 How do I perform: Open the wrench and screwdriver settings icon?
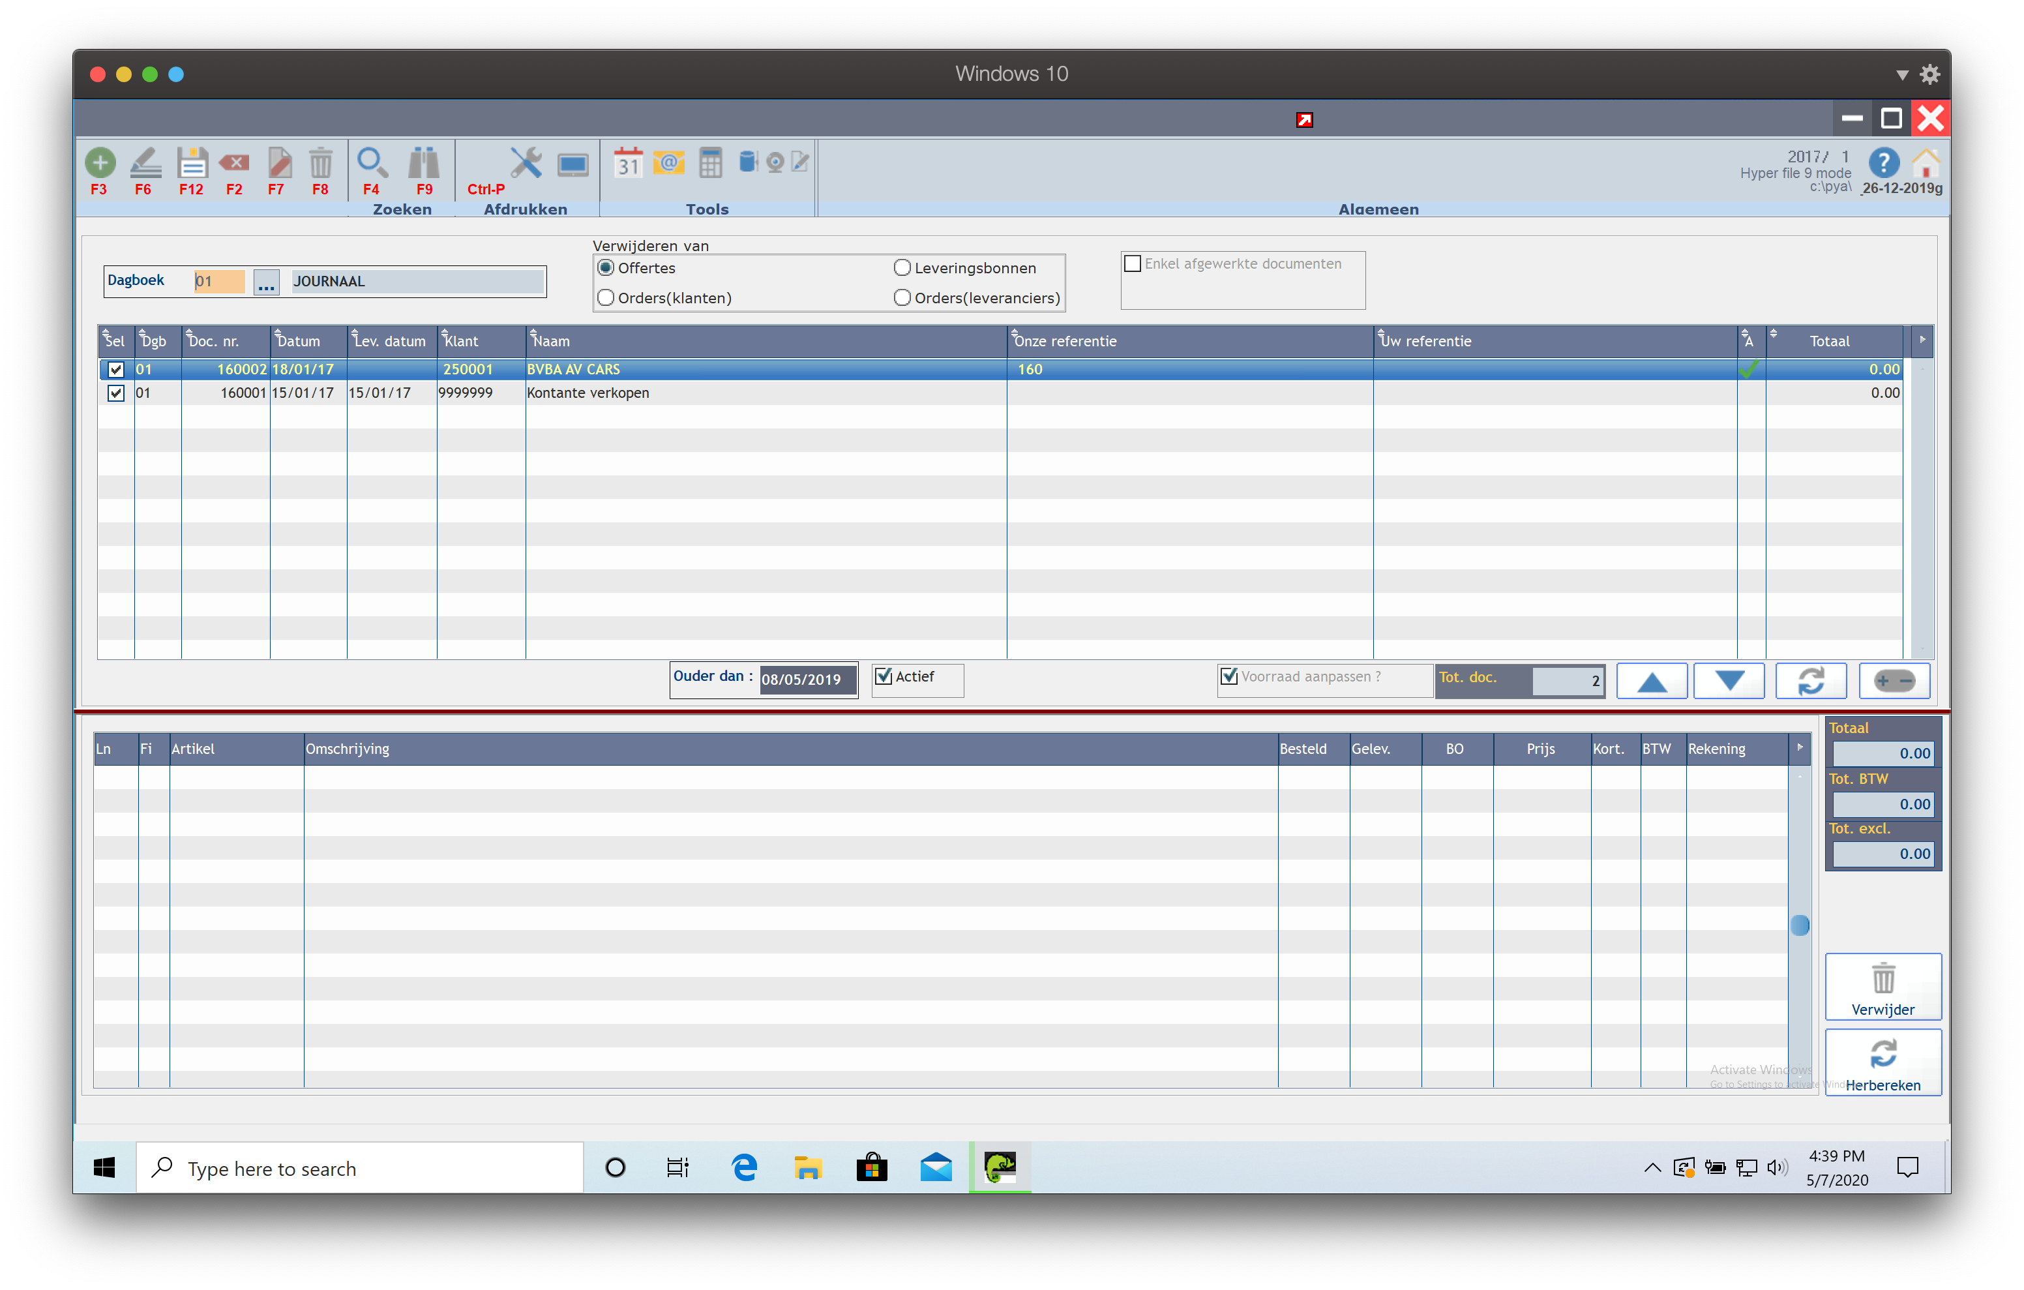click(526, 163)
